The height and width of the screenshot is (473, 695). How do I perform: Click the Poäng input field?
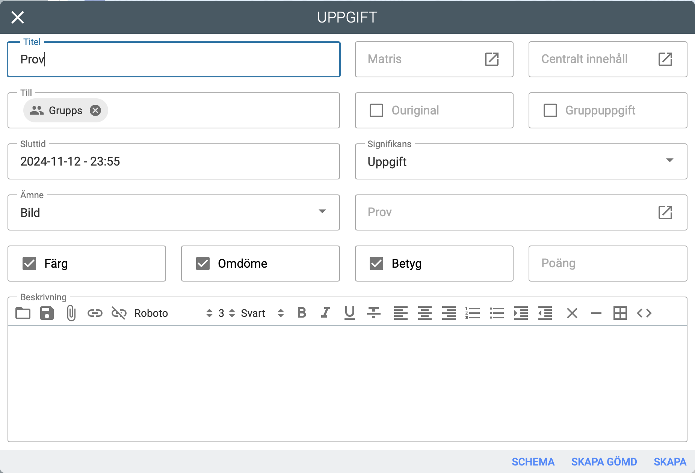607,264
